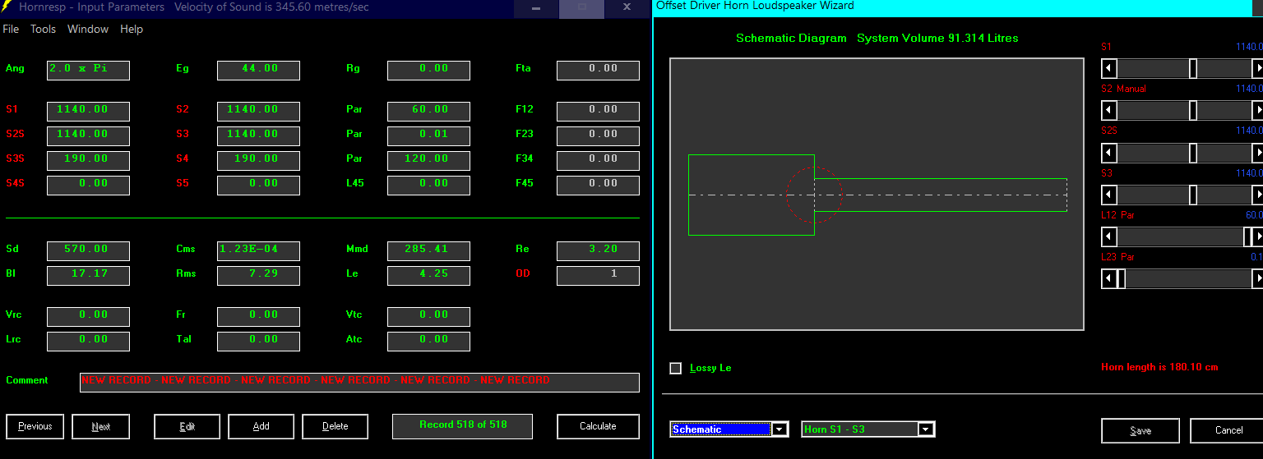Click the Ang input field

point(88,70)
